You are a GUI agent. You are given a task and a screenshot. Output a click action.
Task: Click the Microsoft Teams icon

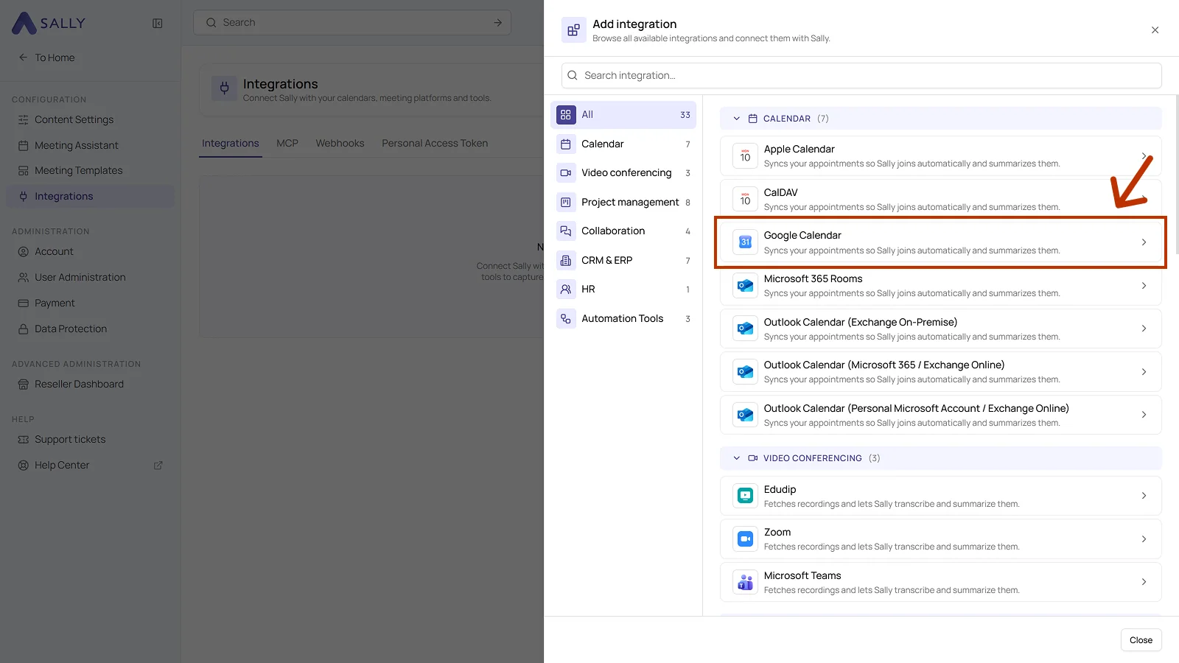coord(745,582)
